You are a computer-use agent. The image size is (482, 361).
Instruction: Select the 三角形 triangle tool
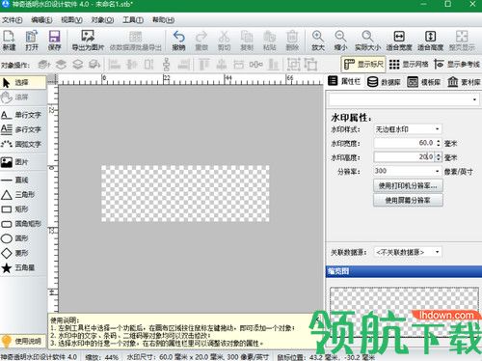click(x=23, y=194)
